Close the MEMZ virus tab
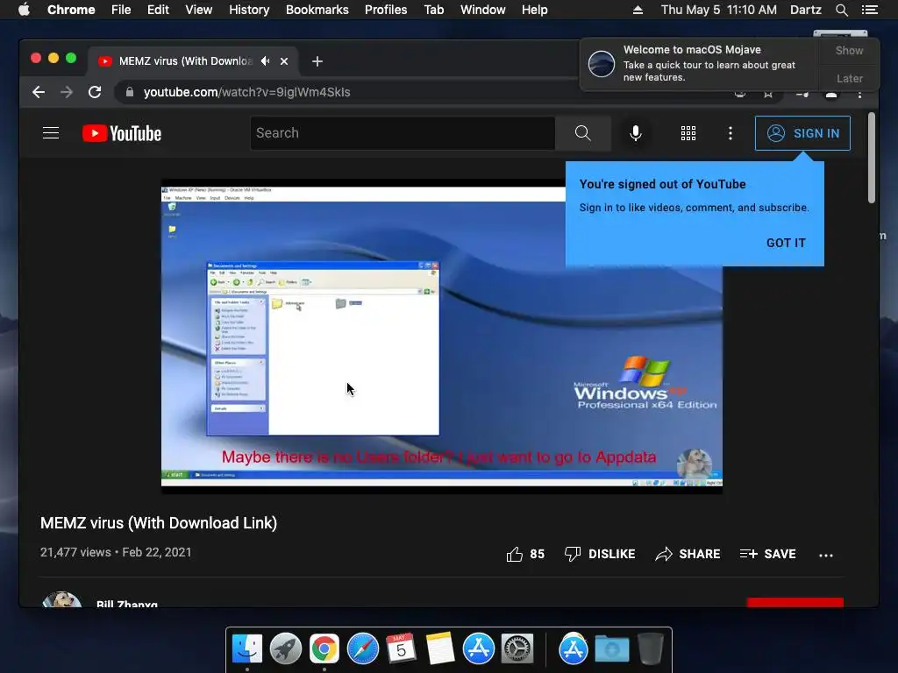The width and height of the screenshot is (898, 673). 284,61
